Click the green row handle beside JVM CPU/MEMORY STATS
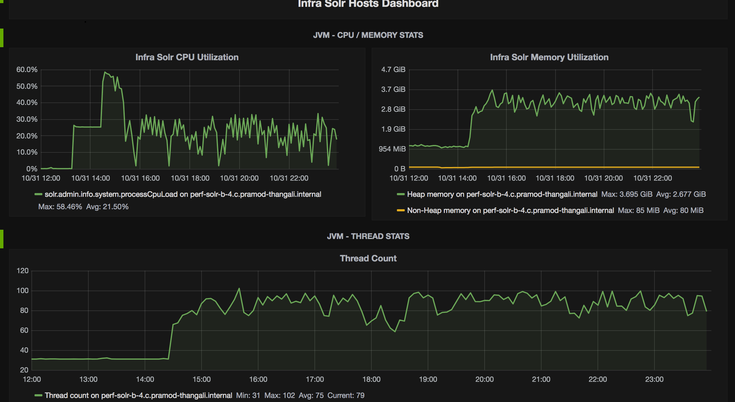This screenshot has height=402, width=735. (x=2, y=38)
